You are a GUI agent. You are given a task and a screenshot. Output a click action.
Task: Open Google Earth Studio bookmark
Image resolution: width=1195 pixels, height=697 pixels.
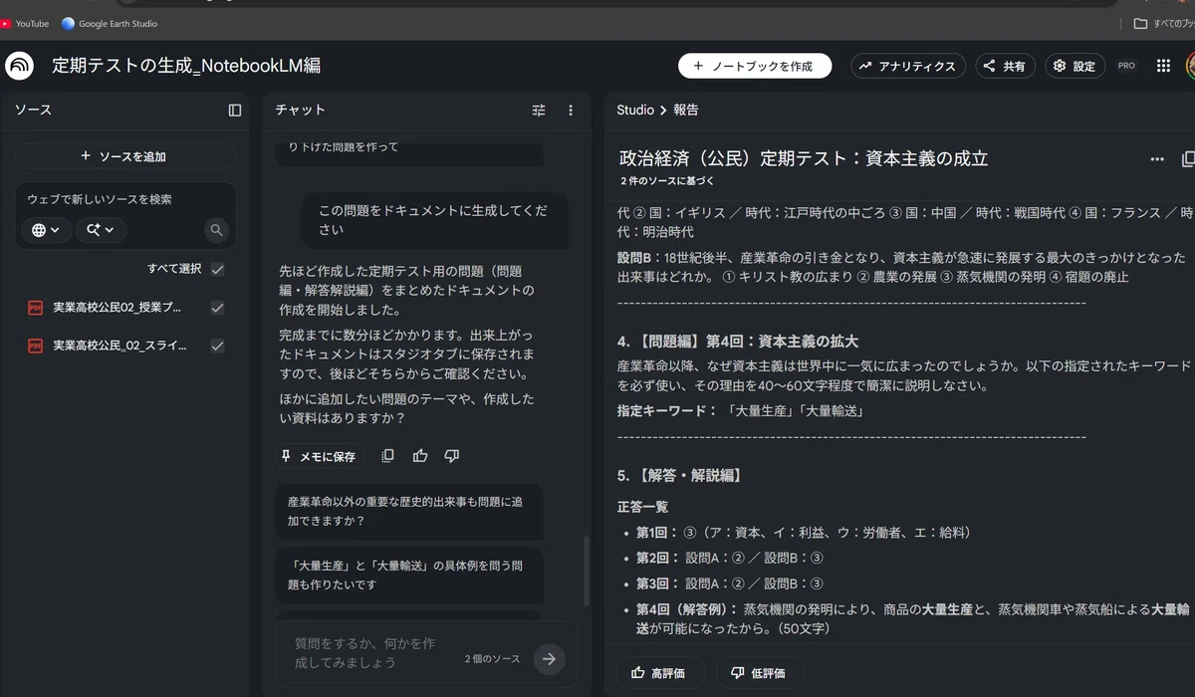[110, 23]
